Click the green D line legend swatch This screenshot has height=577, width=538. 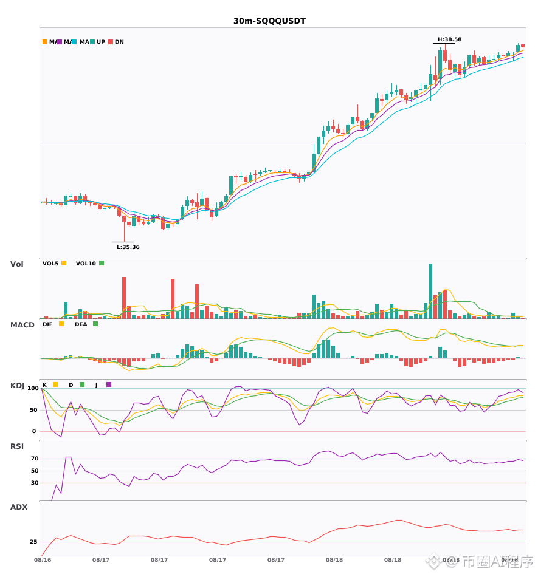82,384
